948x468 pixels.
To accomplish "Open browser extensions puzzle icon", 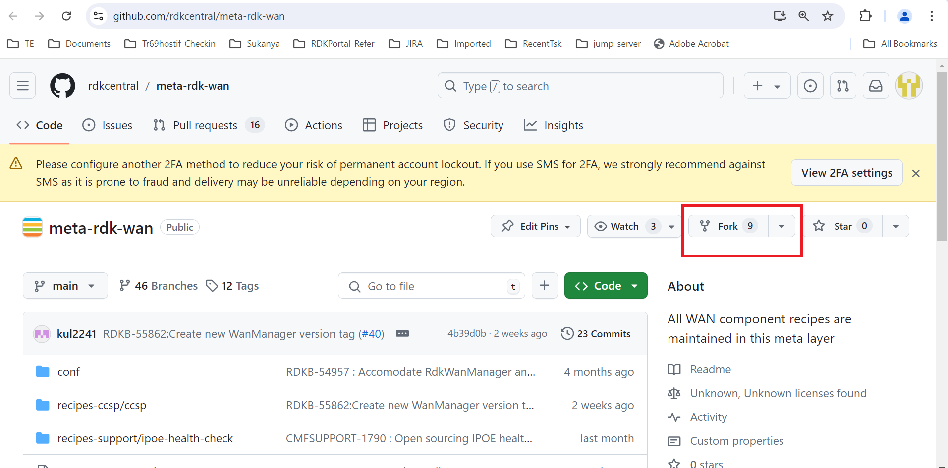I will (865, 16).
